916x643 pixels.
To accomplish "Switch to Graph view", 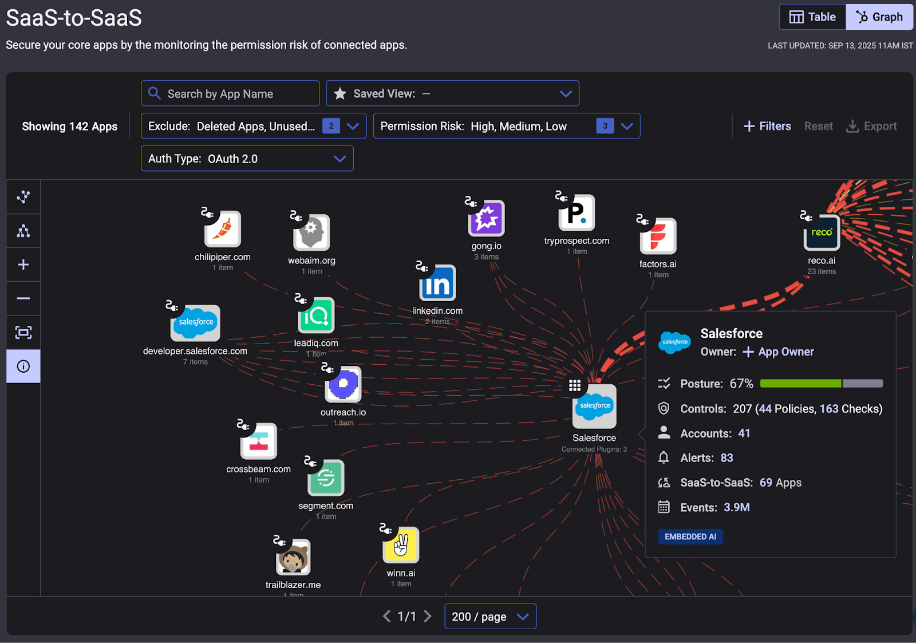I will point(880,17).
